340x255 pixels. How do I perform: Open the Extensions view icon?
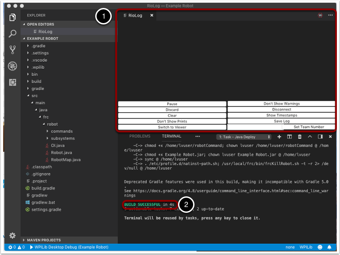click(12, 82)
